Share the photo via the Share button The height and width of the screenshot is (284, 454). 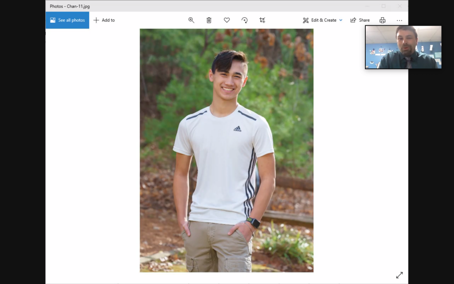[x=360, y=20]
